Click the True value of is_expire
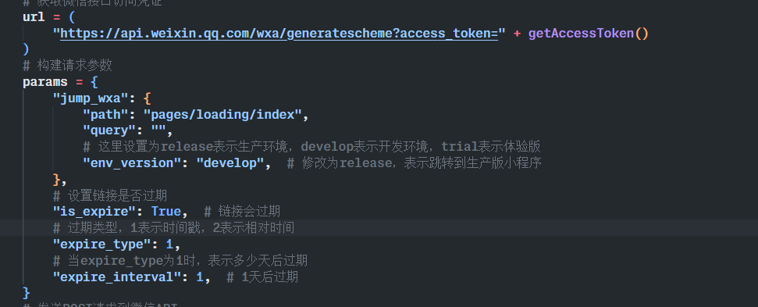The width and height of the screenshot is (758, 307). (165, 211)
